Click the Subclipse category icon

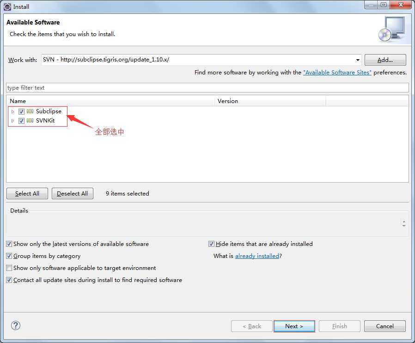[30, 111]
